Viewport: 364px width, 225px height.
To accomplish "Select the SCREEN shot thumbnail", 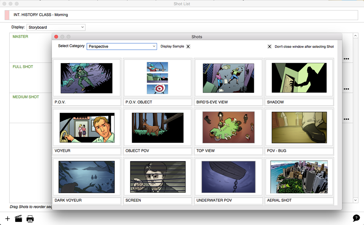I will (157, 176).
